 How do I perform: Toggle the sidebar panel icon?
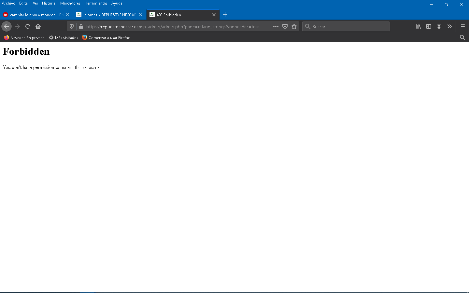(429, 26)
